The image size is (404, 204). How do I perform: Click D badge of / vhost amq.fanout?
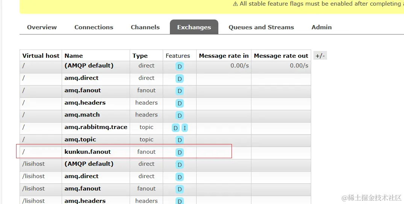(x=180, y=91)
